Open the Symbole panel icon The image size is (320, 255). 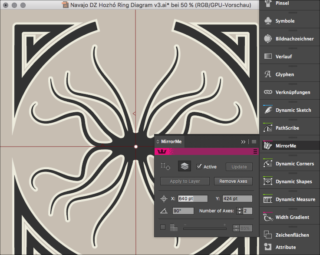point(268,21)
